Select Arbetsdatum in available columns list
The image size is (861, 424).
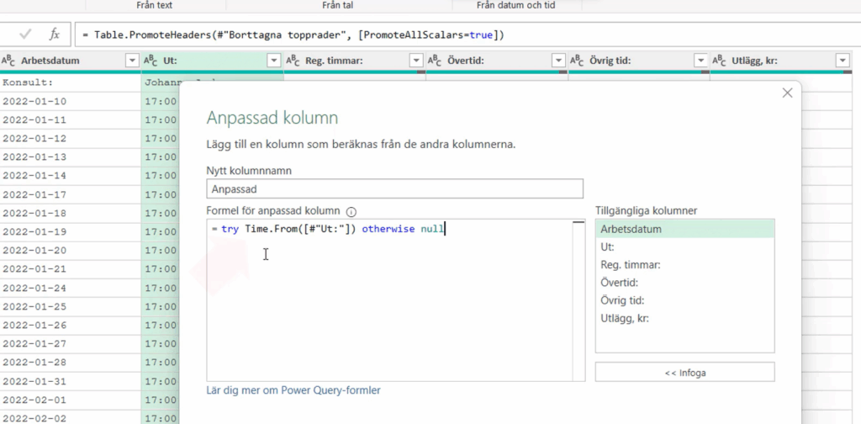(631, 230)
